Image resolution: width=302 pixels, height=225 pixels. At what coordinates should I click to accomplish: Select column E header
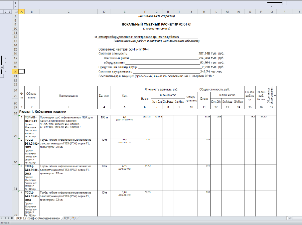[x=125, y=12]
